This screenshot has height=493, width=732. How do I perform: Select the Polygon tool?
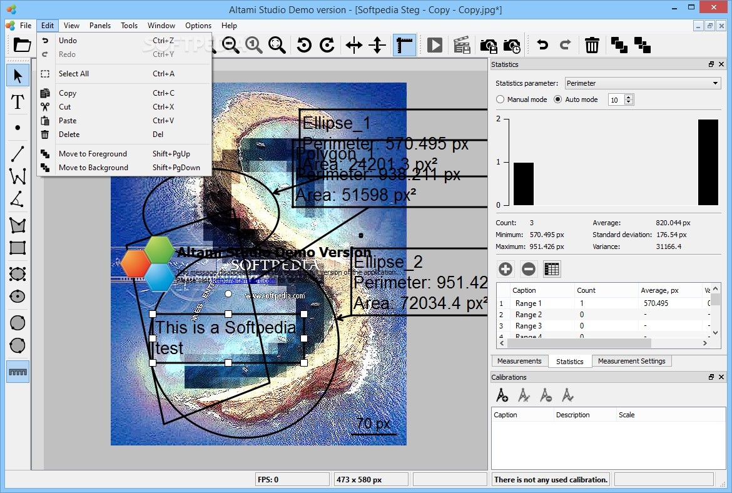[x=18, y=225]
